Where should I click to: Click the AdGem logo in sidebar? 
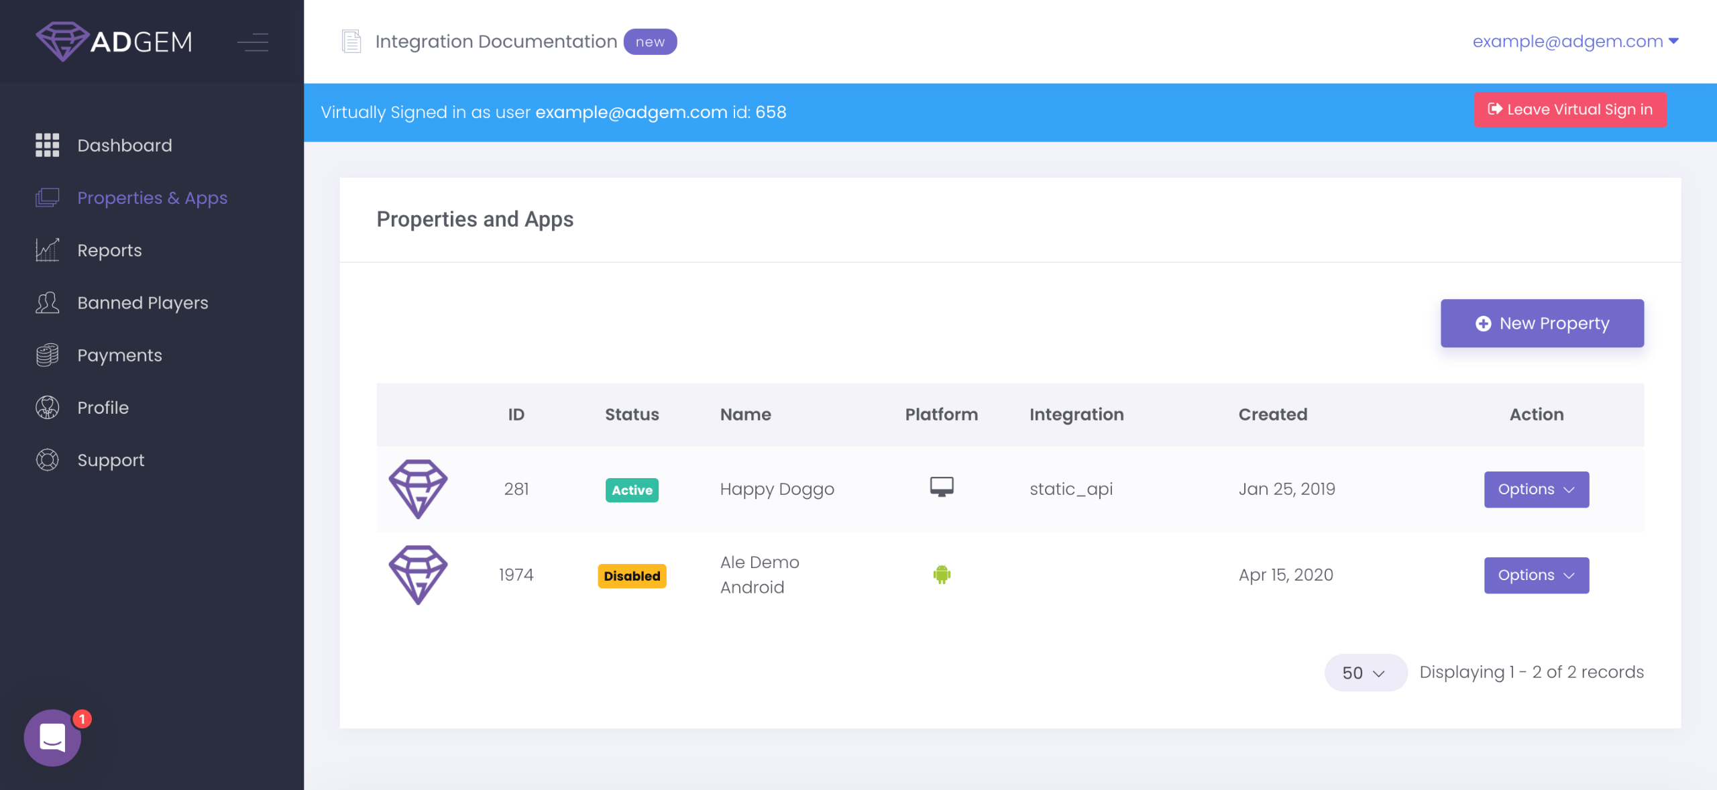click(114, 42)
